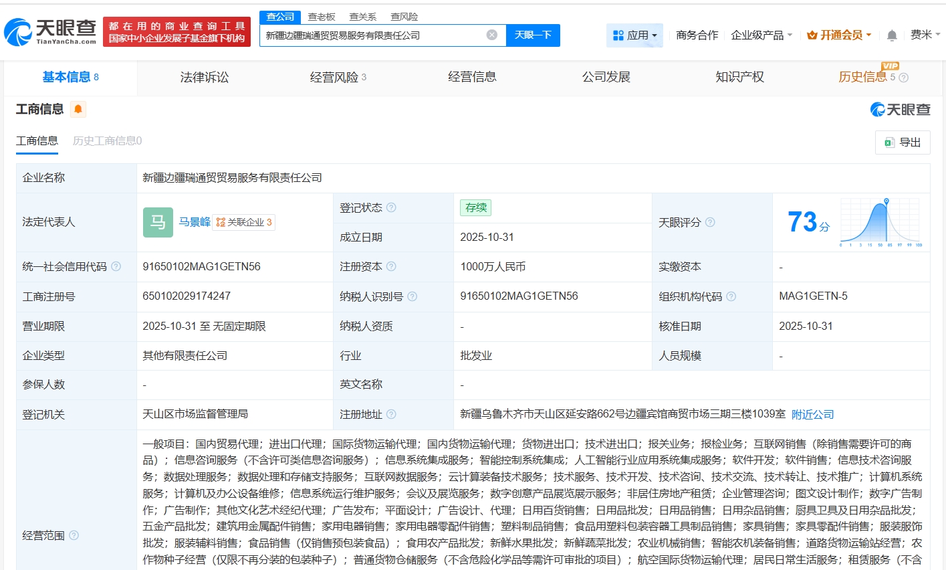Open the 费米 user account menu
The width and height of the screenshot is (946, 570).
tap(925, 35)
